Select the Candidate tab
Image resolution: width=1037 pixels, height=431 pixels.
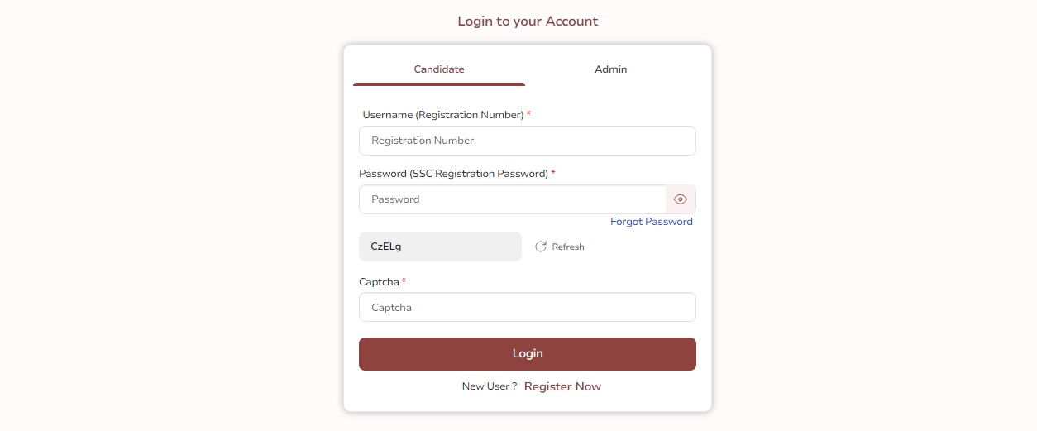[x=439, y=69]
